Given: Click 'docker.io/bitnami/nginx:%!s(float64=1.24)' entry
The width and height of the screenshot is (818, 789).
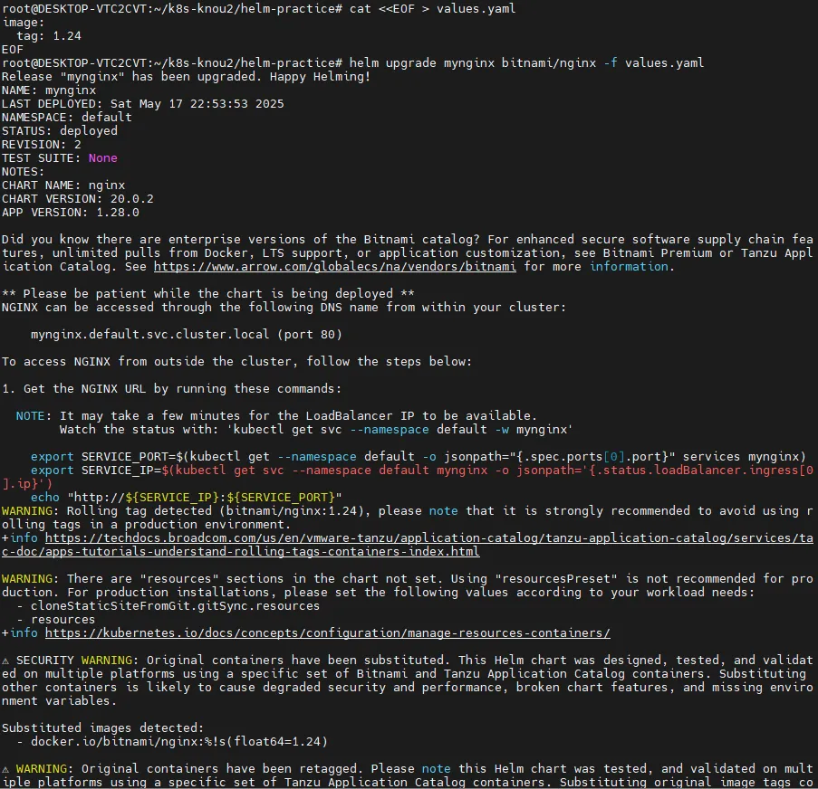Looking at the screenshot, I should (179, 742).
